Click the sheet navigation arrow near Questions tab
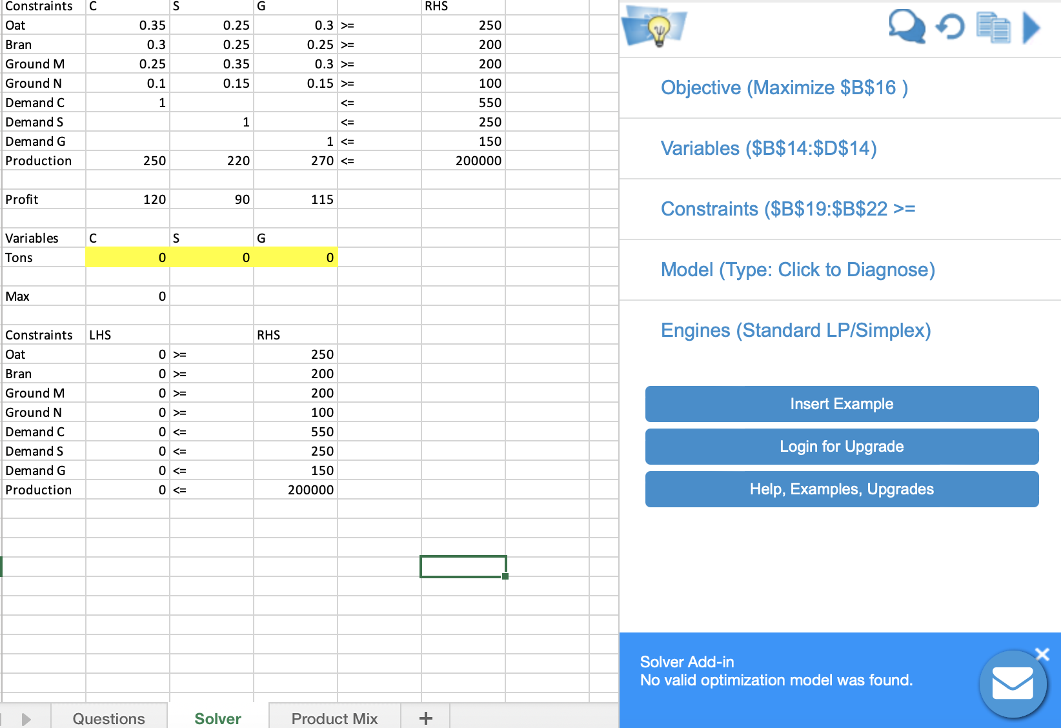 tap(26, 718)
